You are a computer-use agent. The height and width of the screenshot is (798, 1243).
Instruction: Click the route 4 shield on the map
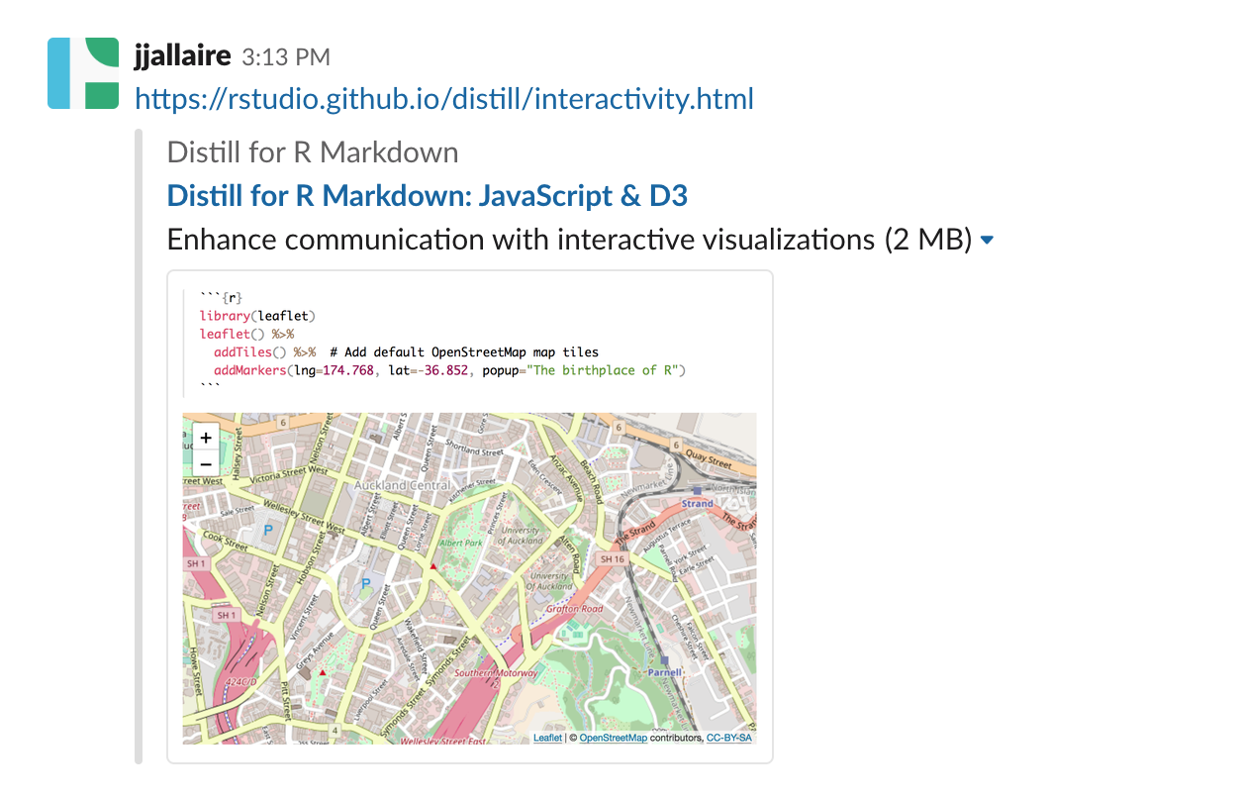(x=335, y=731)
